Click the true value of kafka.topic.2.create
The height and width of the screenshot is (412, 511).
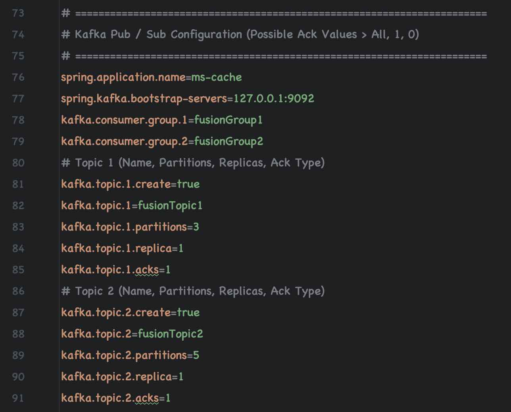click(188, 313)
